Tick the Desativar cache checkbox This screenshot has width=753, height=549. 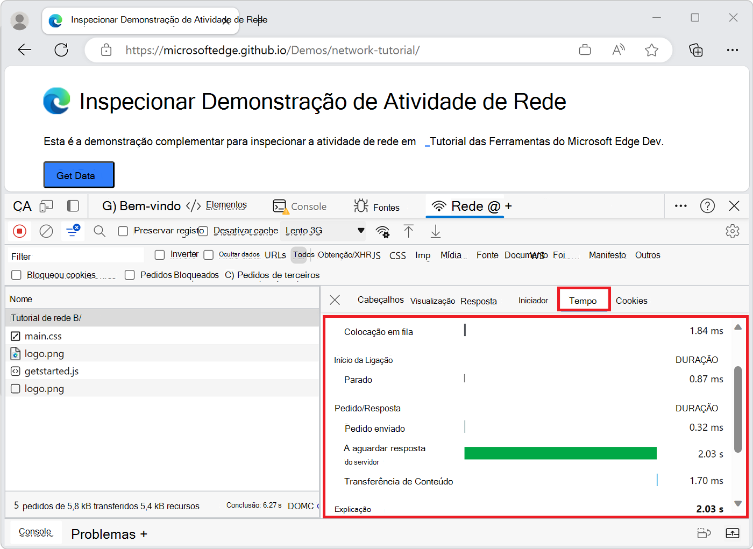(x=203, y=231)
